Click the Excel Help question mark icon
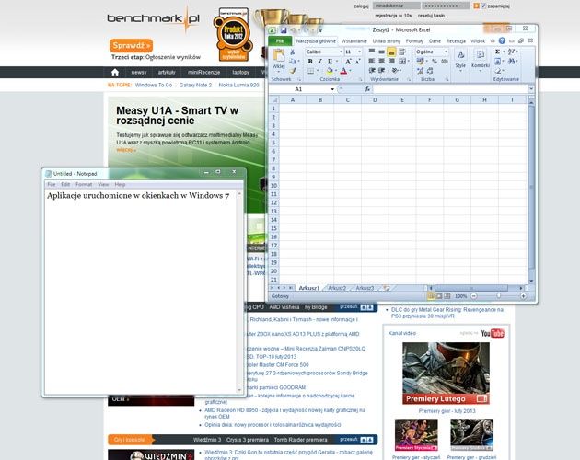Image resolution: width=580 pixels, height=460 pixels. click(x=502, y=41)
